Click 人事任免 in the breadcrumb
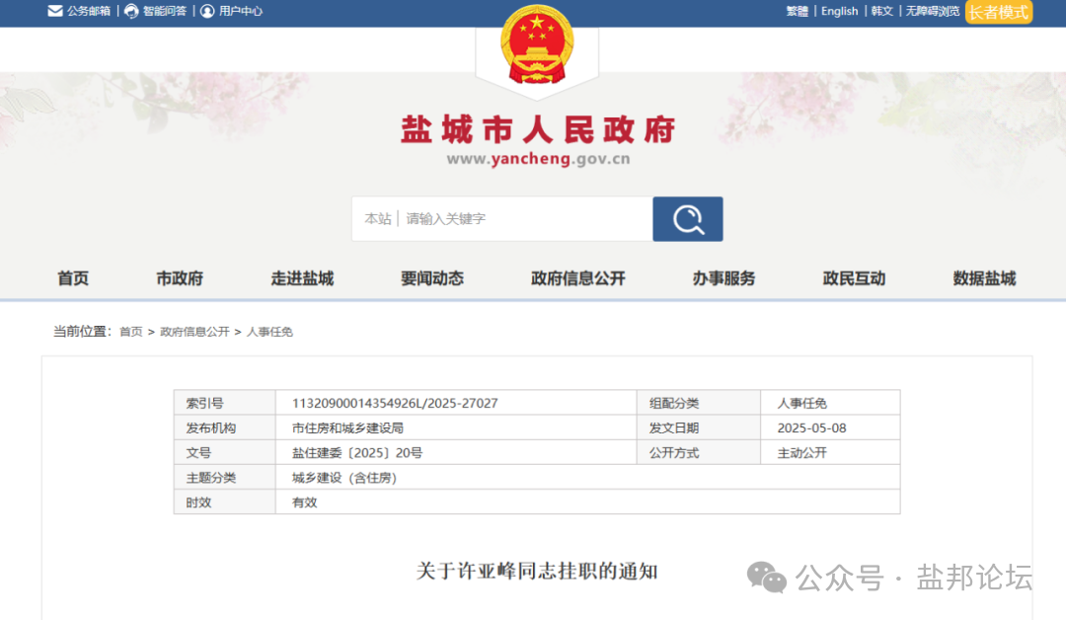The image size is (1066, 620). [269, 332]
